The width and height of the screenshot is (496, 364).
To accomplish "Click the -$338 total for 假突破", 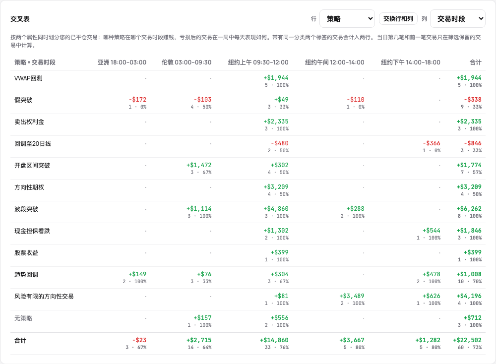I will coord(473,100).
